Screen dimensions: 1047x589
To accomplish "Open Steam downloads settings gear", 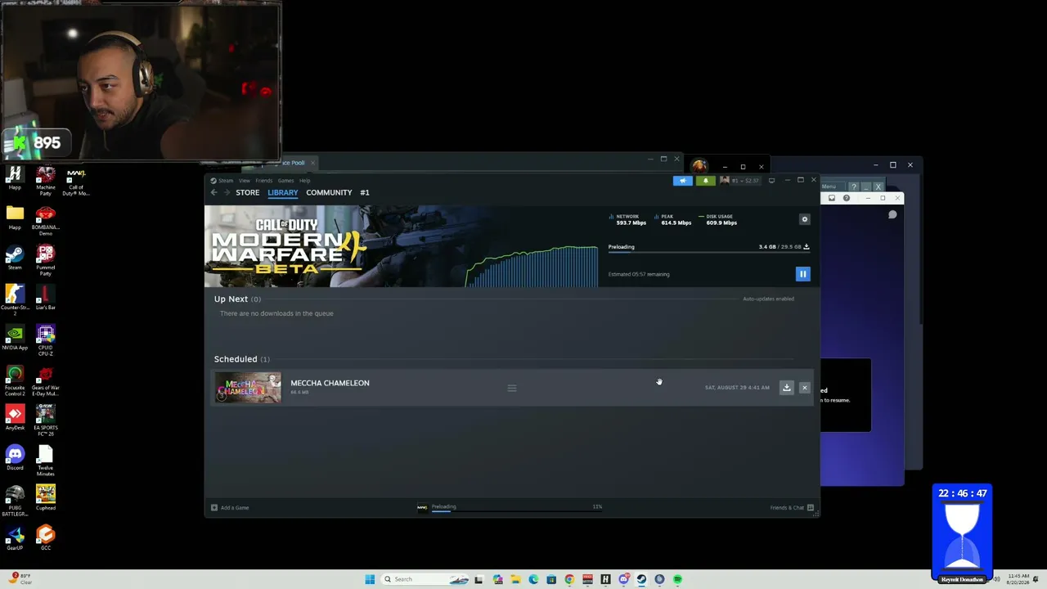I will (x=805, y=219).
